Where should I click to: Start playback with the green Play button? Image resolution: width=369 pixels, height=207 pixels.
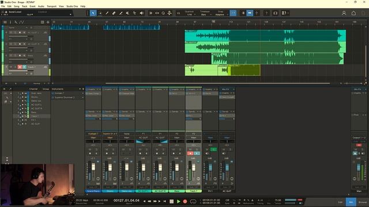tap(178, 201)
